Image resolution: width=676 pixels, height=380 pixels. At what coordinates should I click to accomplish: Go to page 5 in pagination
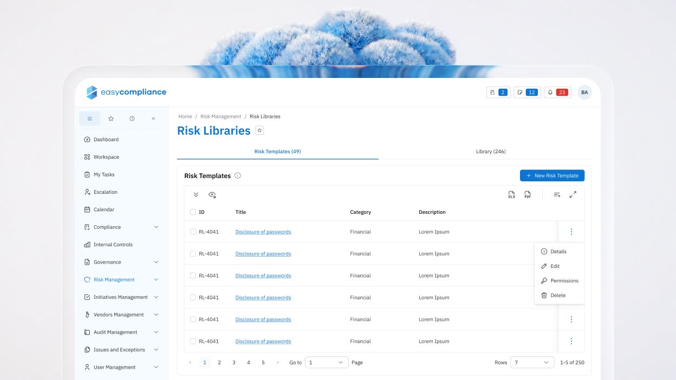[x=263, y=363]
